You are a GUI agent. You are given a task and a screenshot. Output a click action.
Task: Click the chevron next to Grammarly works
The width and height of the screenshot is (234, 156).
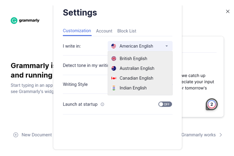click(x=221, y=135)
